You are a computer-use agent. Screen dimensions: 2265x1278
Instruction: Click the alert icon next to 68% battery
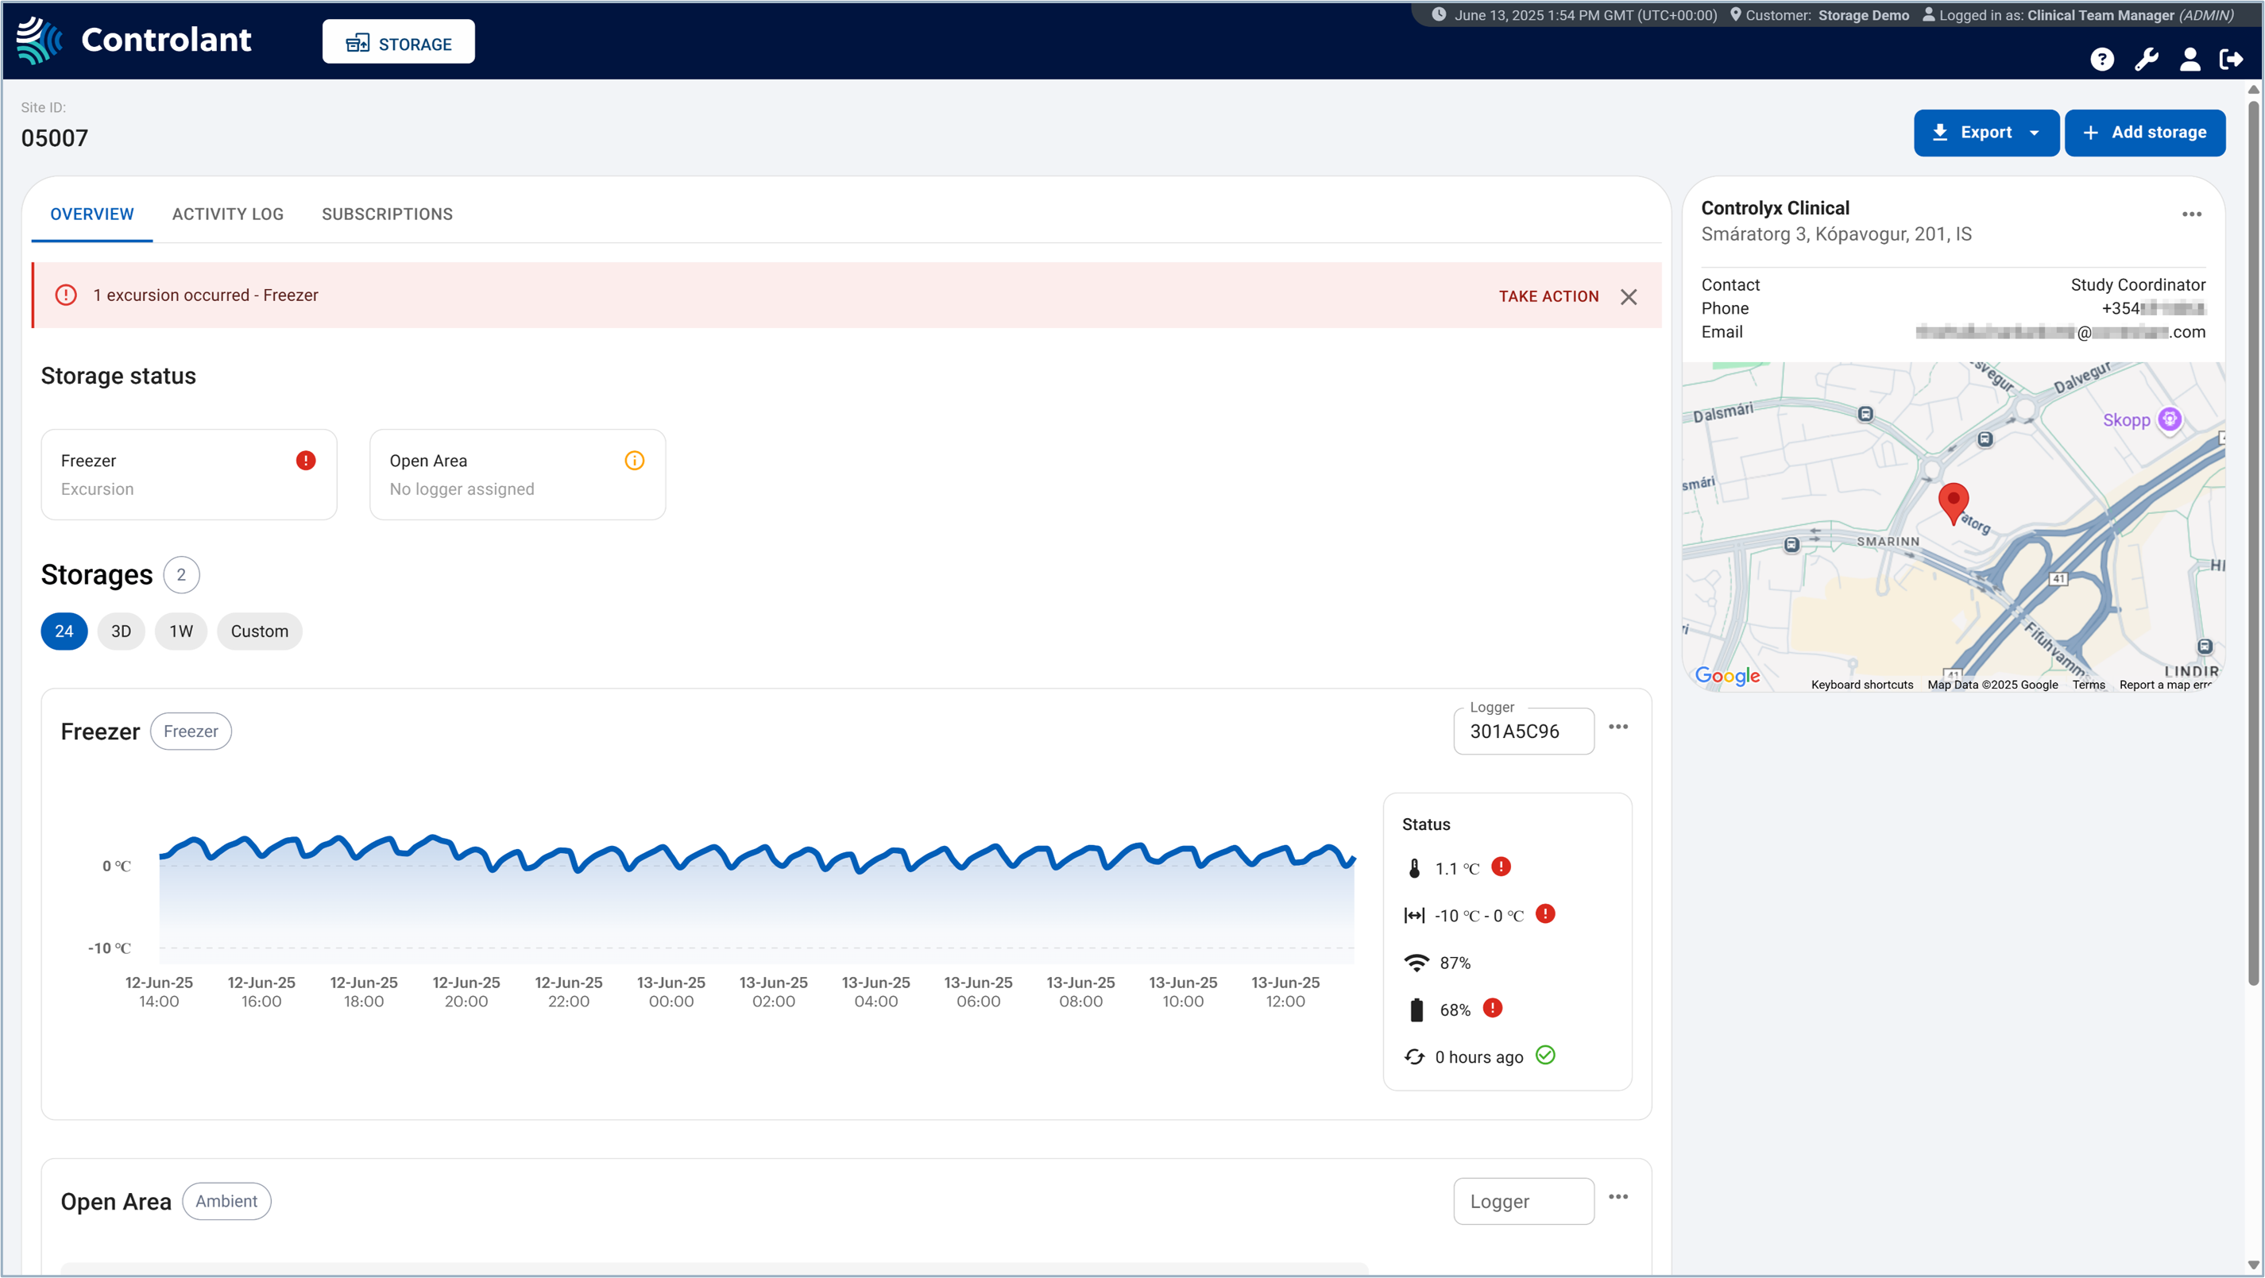click(1492, 1008)
